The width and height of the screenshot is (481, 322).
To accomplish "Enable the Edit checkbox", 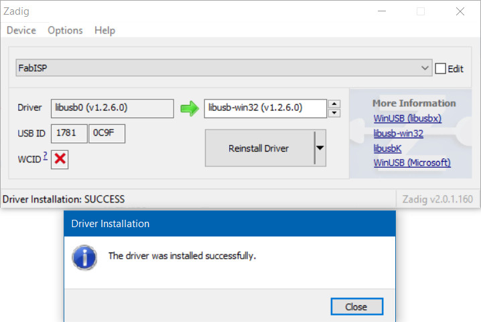I will 441,69.
